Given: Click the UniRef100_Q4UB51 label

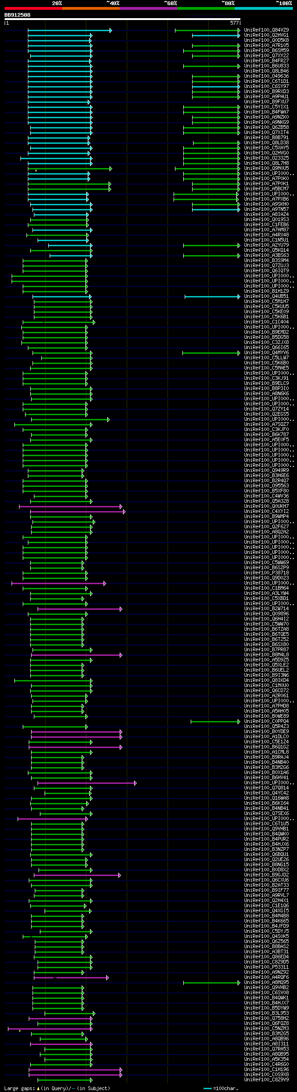Looking at the screenshot, I should click(266, 297).
